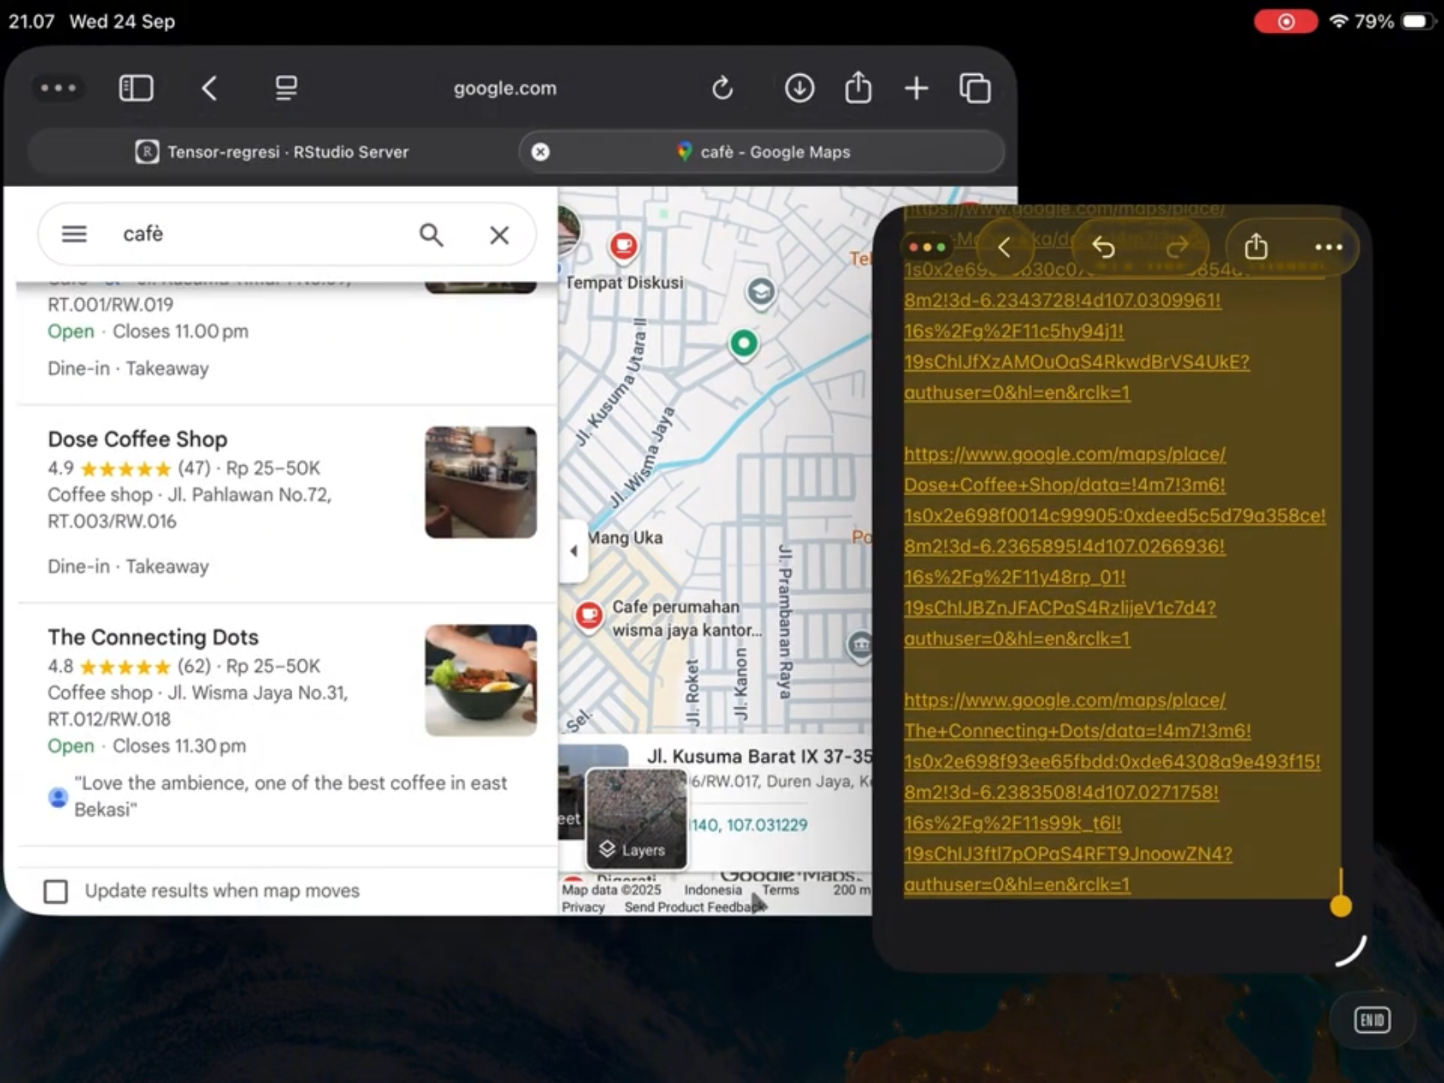Toggle EN/ID keyboard language button

[x=1372, y=1019]
